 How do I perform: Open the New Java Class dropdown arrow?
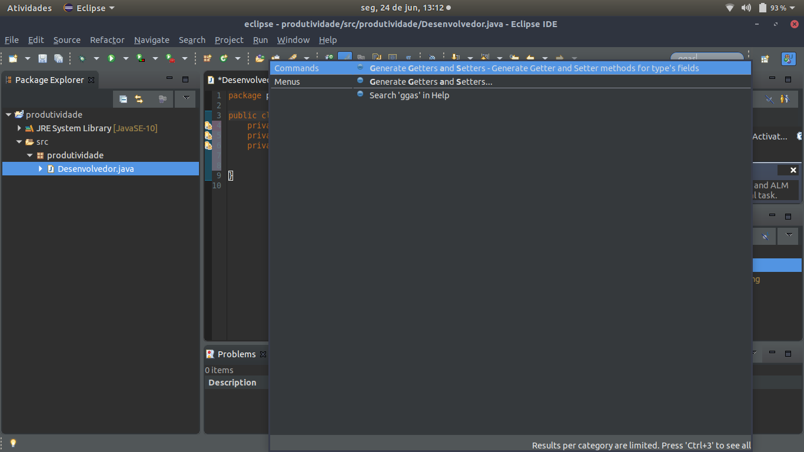[x=238, y=58]
